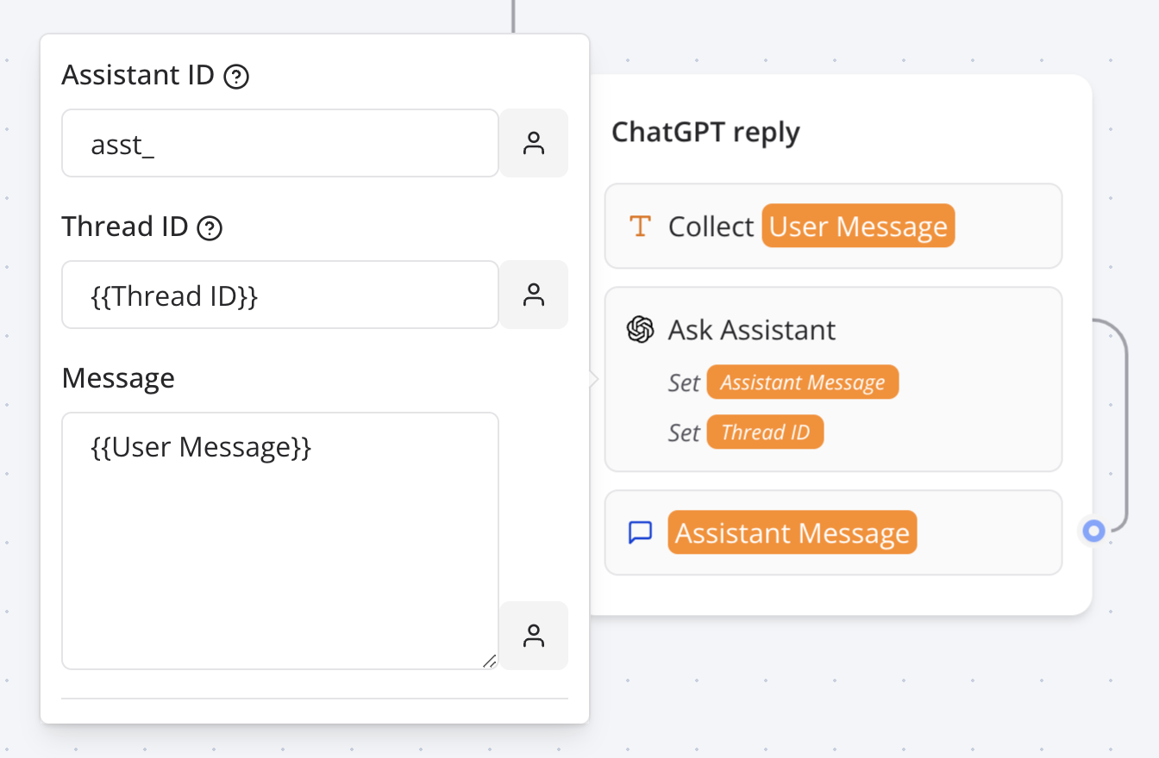The image size is (1159, 758).
Task: Click the OpenAI logo on Ask Assistant step
Action: 639,330
